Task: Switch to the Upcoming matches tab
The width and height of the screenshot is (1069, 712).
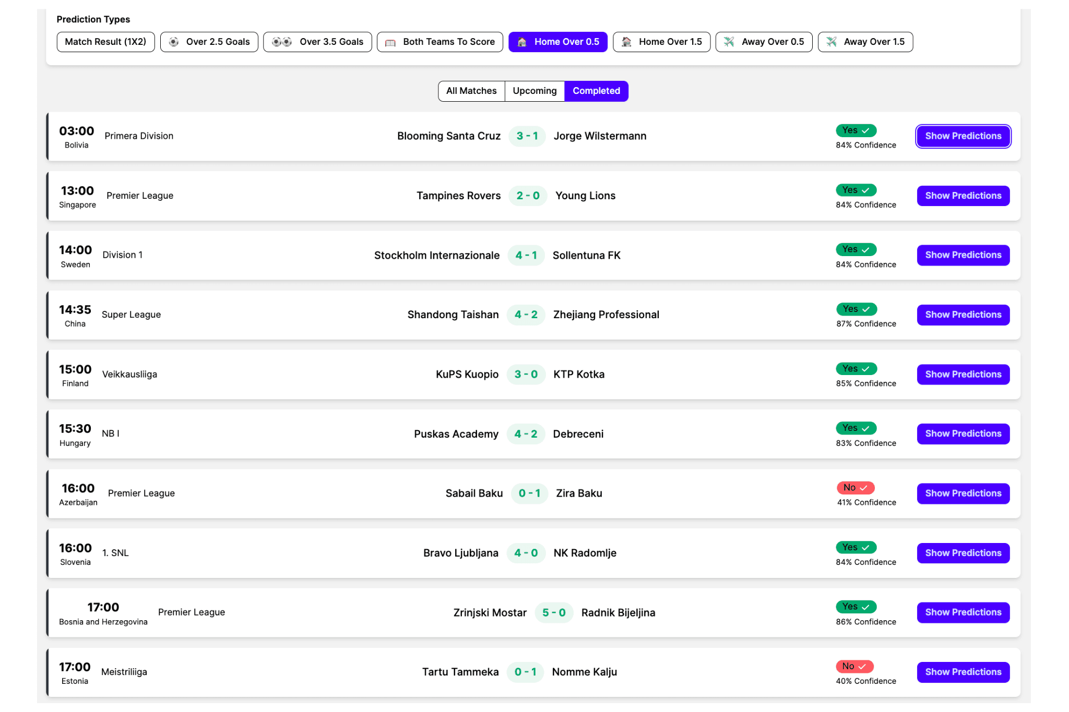Action: tap(534, 91)
